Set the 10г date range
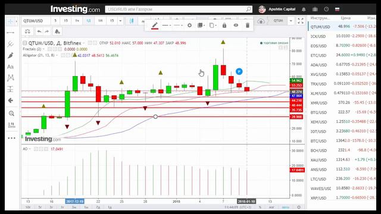This screenshot has height=214, width=381. pyautogui.click(x=28, y=207)
